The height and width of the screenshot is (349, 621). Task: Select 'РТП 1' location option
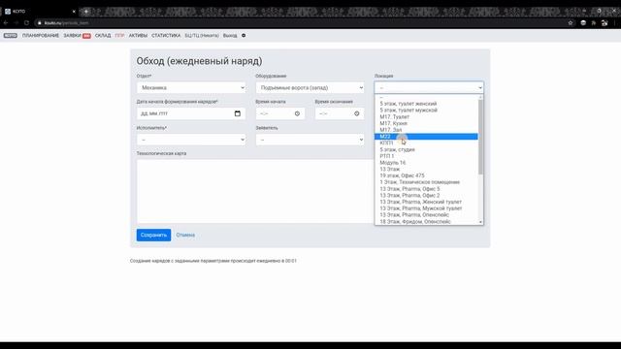click(426, 156)
